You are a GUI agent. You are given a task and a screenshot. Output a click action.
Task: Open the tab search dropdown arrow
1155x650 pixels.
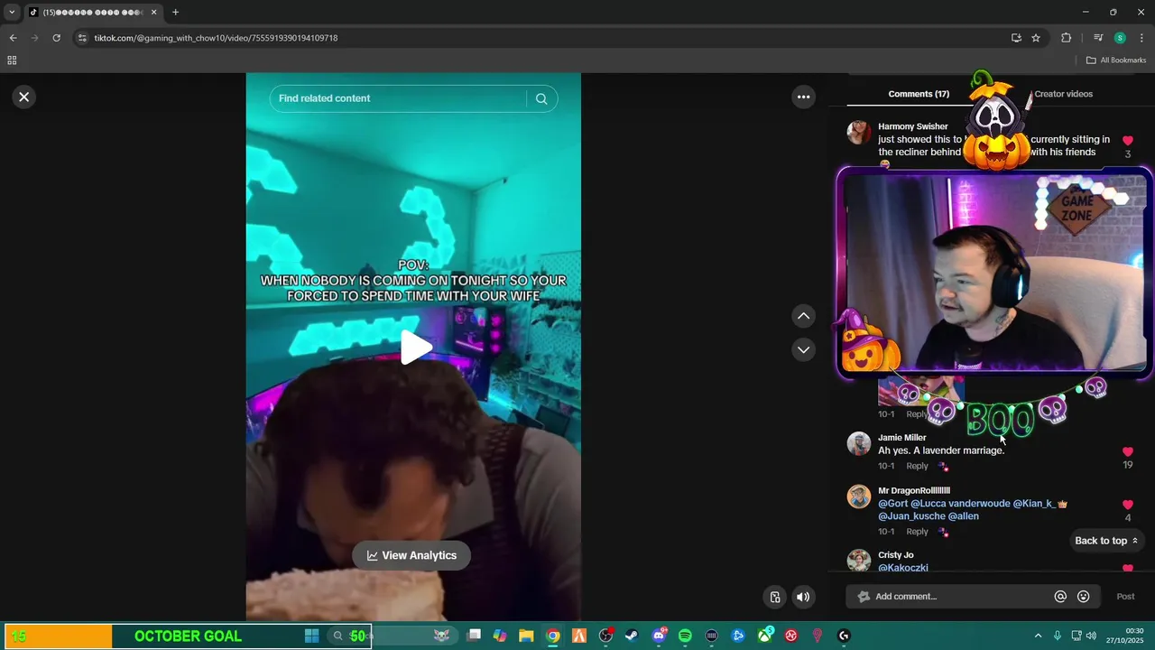pos(12,13)
